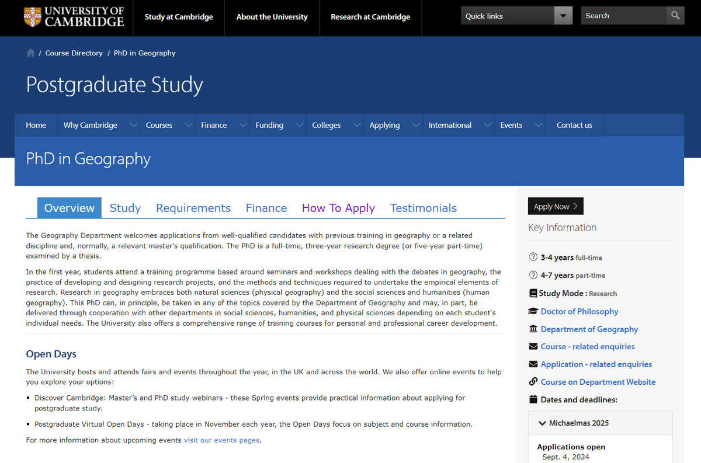
Task: Switch to the Study tab
Action: pos(125,208)
